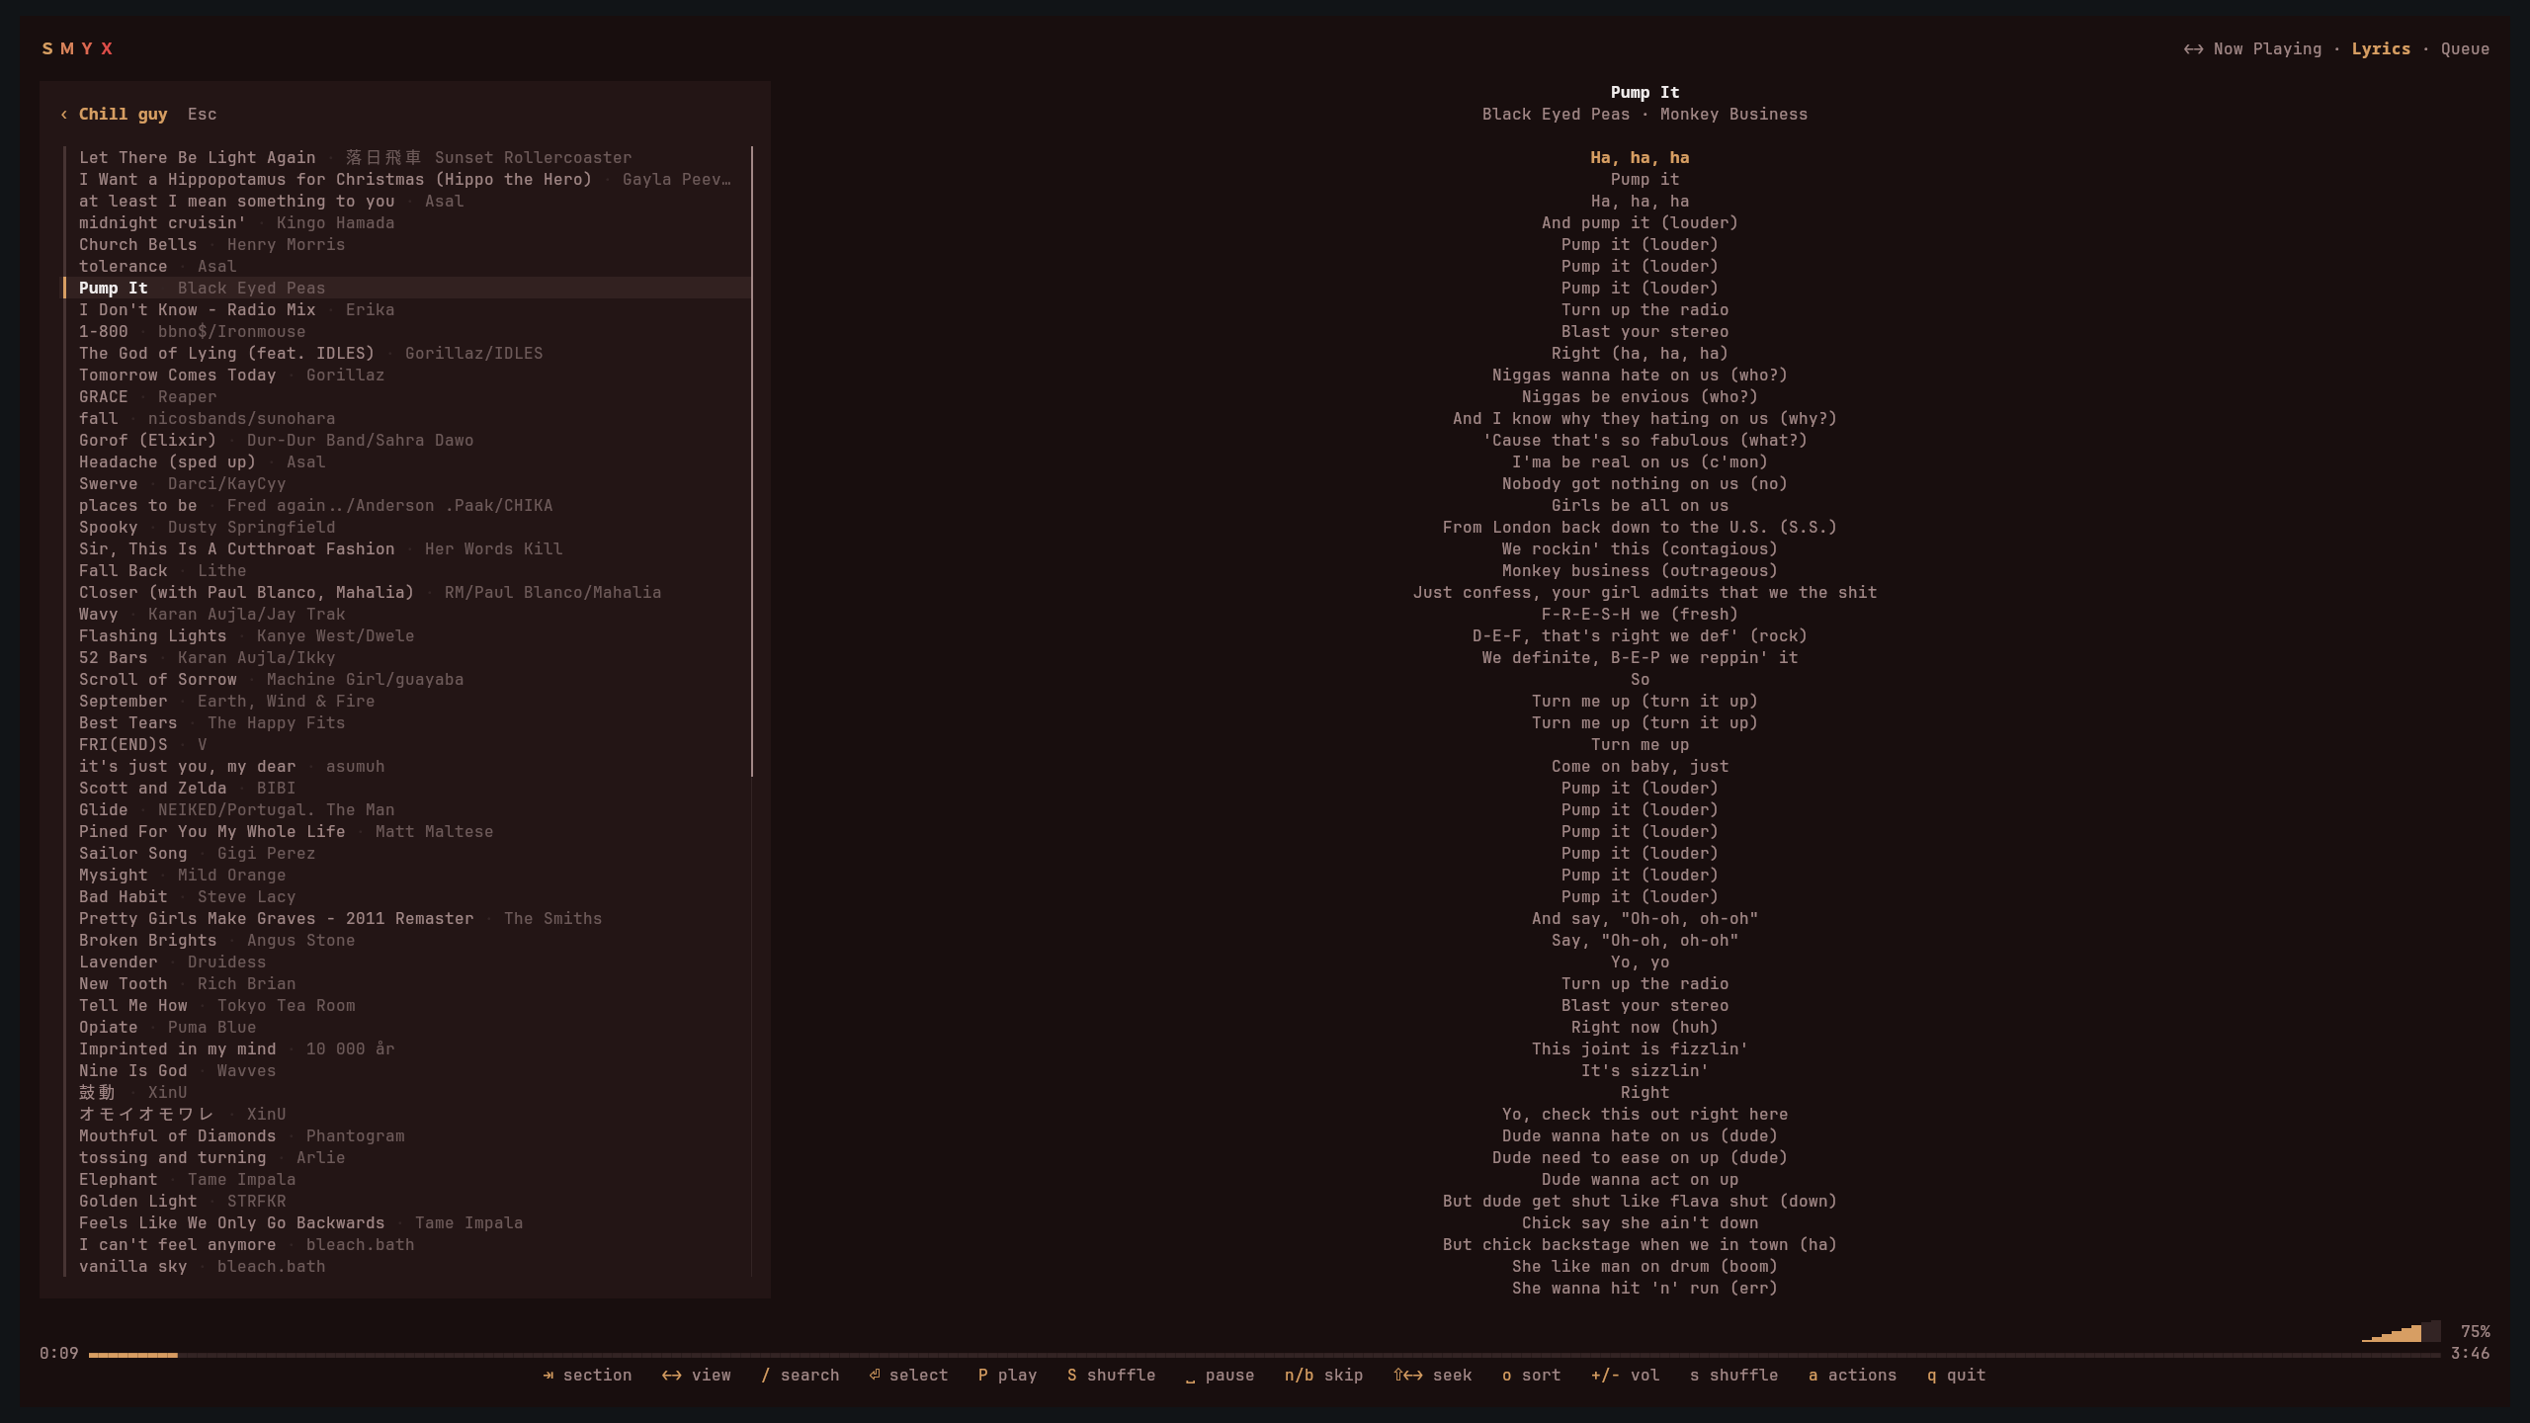Click the playlist scrollbar thumb
The width and height of the screenshot is (2530, 1423).
coord(752,461)
